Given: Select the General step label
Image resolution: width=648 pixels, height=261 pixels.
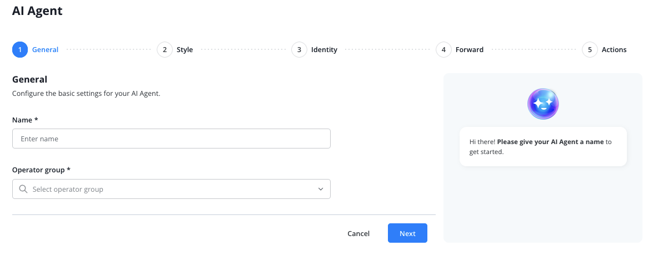Looking at the screenshot, I should (x=45, y=50).
